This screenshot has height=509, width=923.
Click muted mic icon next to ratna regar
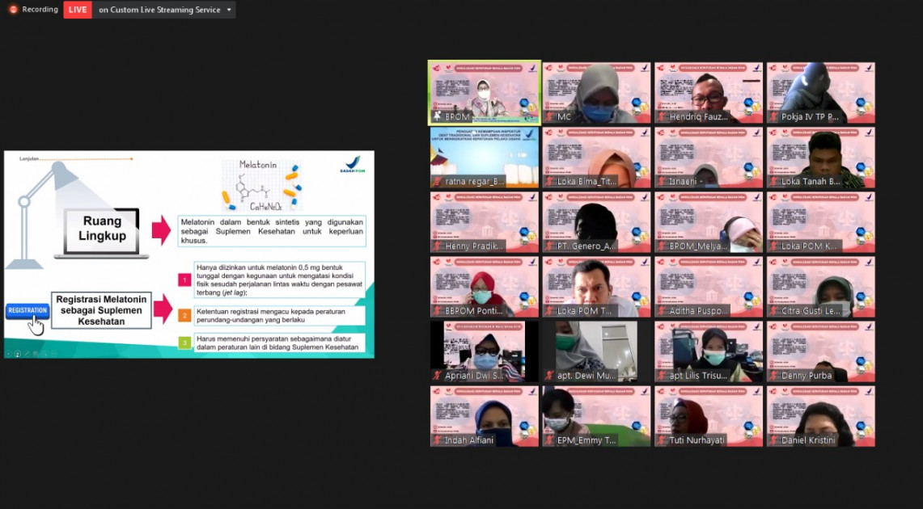(x=438, y=182)
